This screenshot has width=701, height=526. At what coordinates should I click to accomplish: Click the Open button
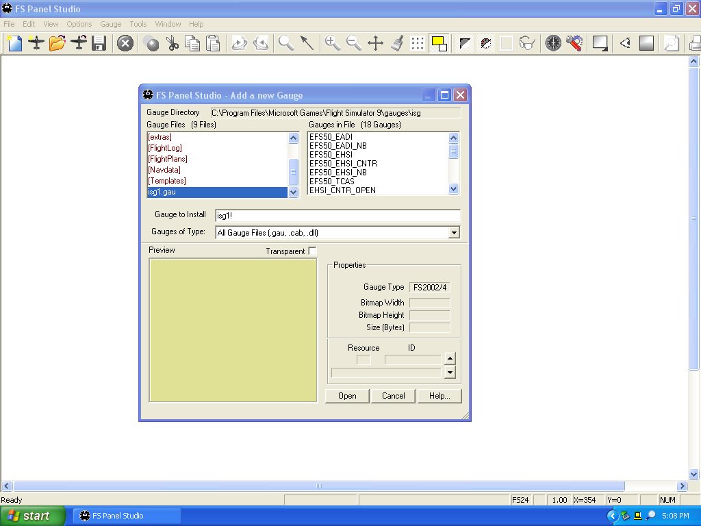[x=347, y=396]
